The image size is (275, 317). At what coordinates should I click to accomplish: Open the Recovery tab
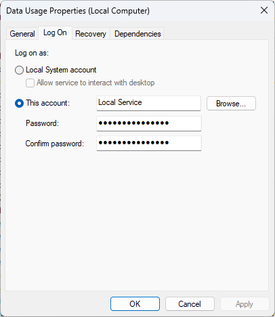pyautogui.click(x=91, y=34)
